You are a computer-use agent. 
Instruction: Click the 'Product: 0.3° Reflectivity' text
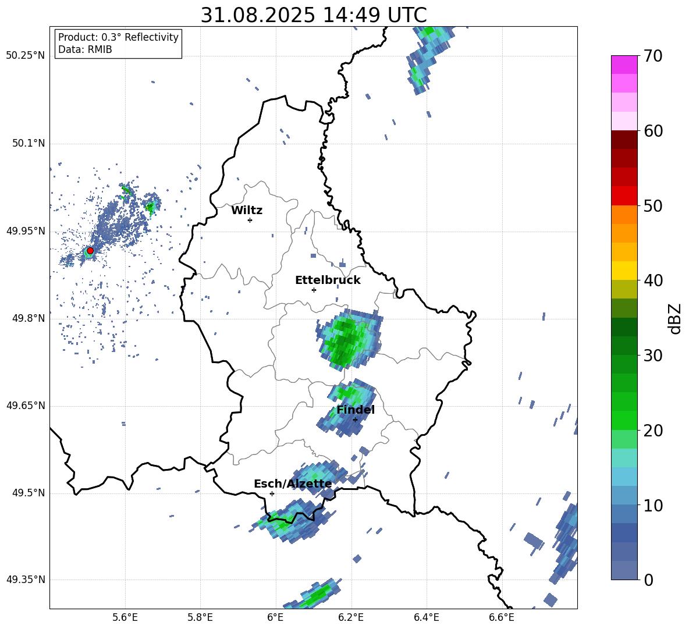pyautogui.click(x=118, y=37)
